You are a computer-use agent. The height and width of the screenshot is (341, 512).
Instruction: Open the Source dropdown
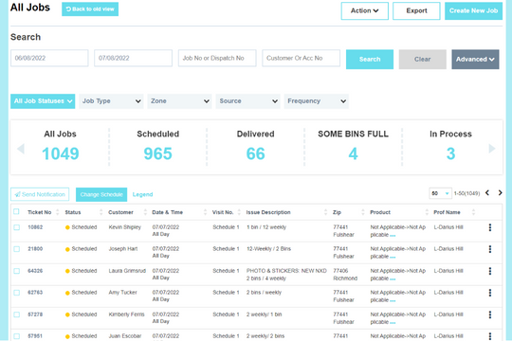(248, 101)
